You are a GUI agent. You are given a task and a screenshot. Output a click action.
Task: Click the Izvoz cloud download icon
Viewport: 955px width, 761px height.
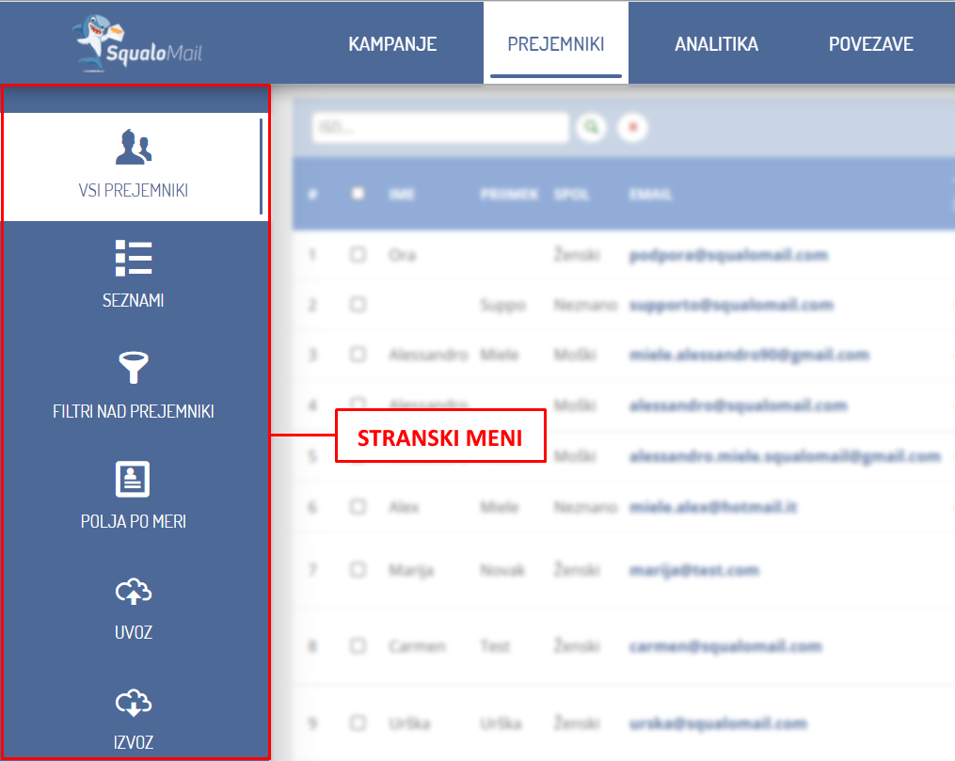[134, 702]
